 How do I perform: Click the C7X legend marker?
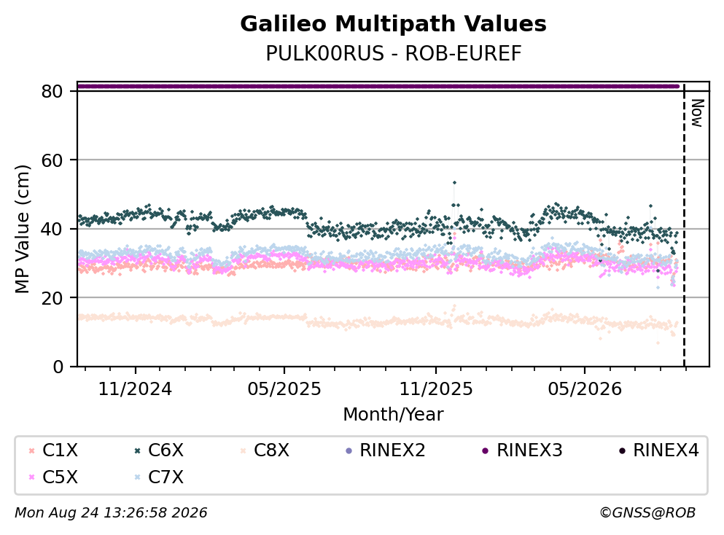coord(137,477)
